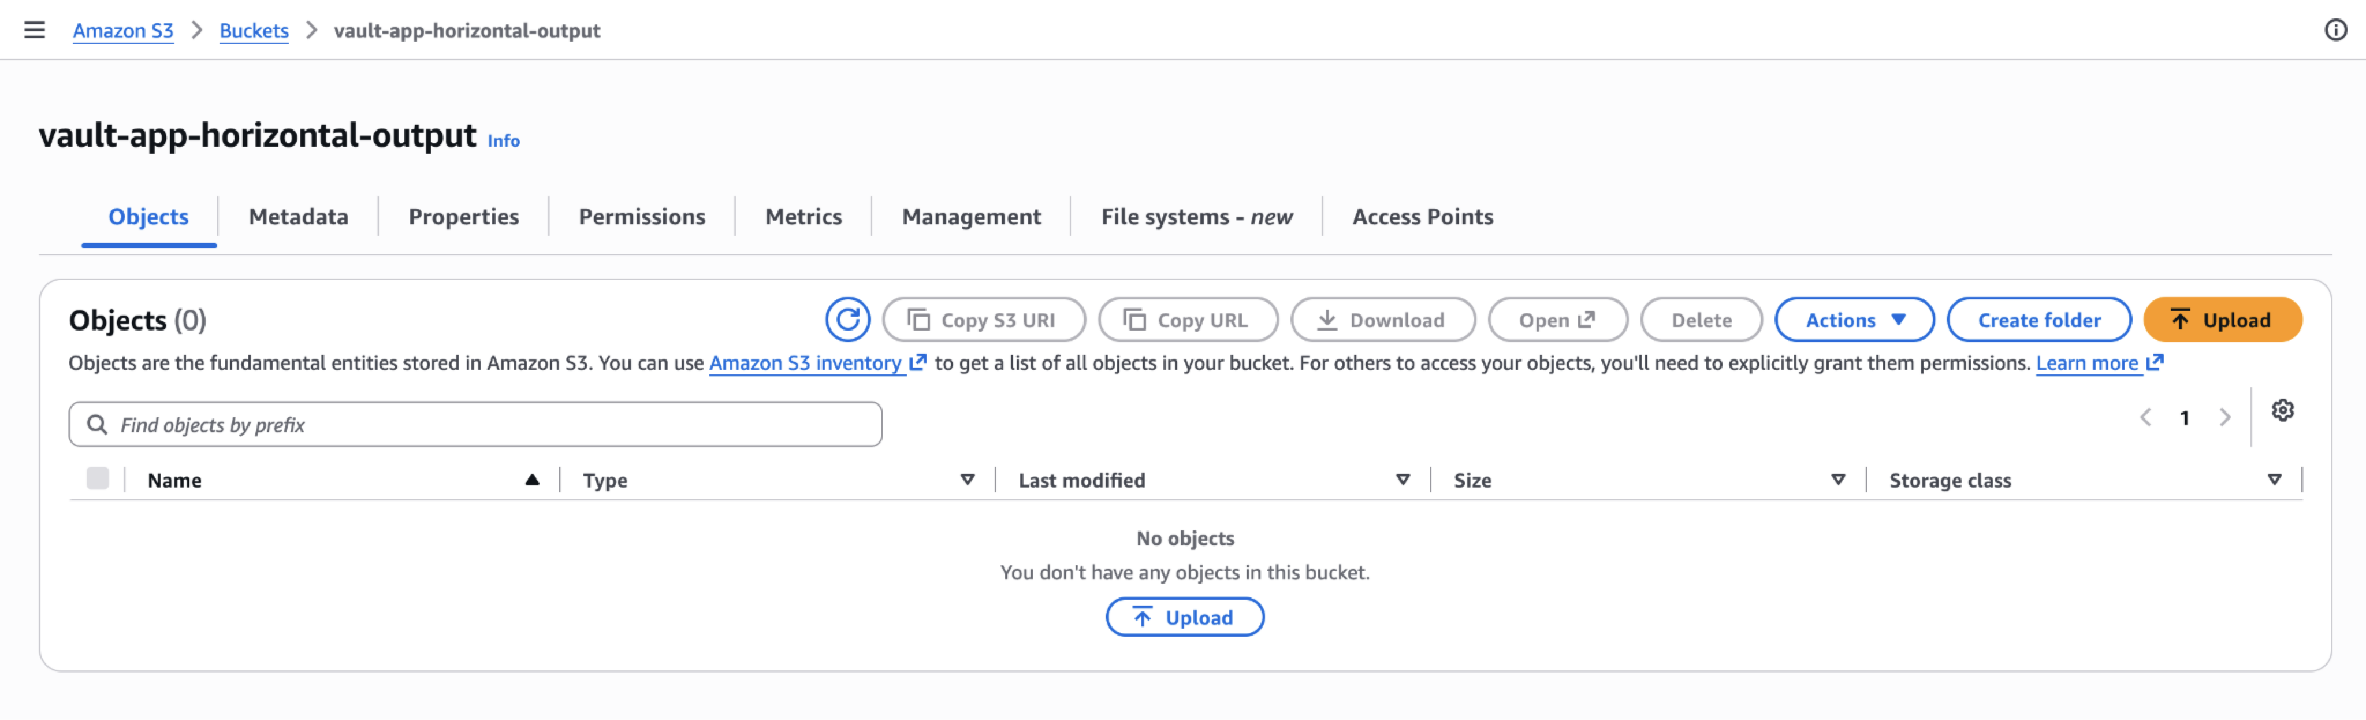This screenshot has width=2366, height=720.
Task: Focus the Find objects by prefix field
Action: 476,424
